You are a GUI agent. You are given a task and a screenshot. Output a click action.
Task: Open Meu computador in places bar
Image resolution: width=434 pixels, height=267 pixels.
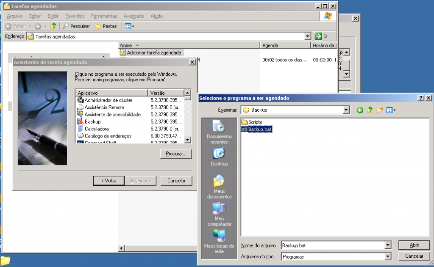(219, 214)
